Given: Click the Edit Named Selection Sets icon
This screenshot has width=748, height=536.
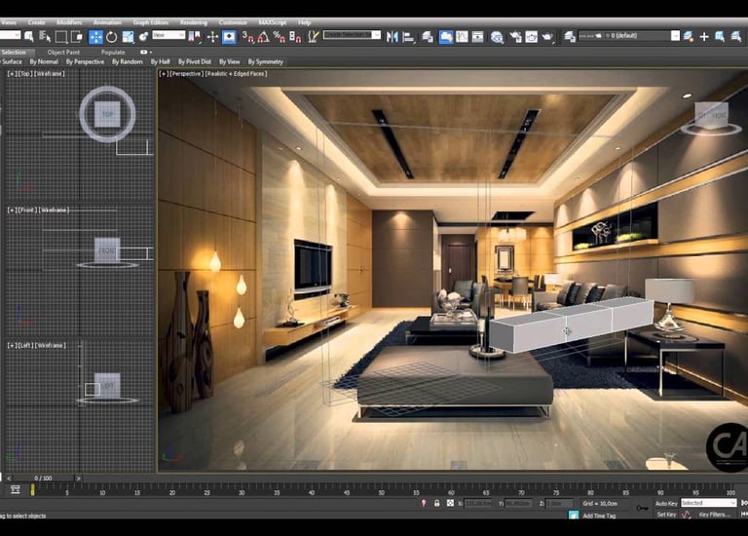Looking at the screenshot, I should pos(313,37).
